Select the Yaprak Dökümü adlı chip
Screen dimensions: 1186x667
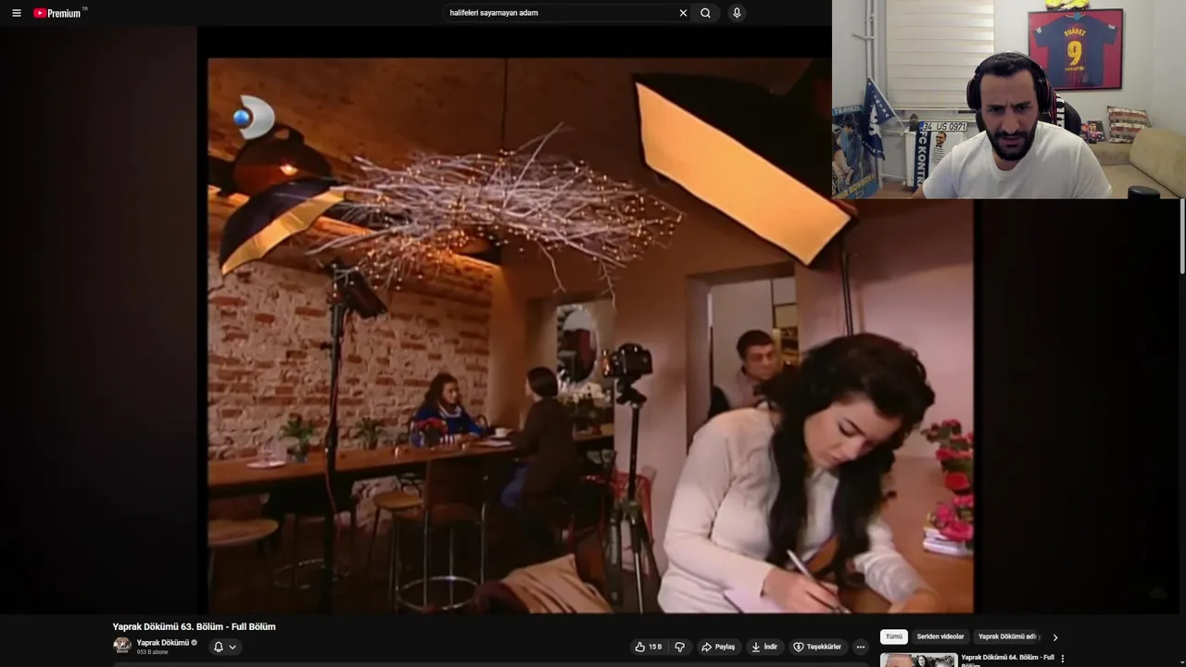(x=1008, y=636)
